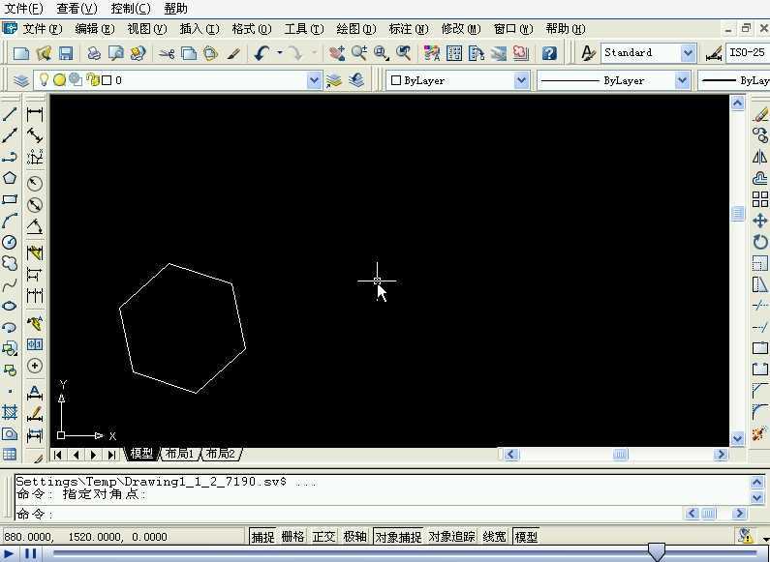The image size is (770, 562).
Task: Select the Rectangle drawing tool
Action: [10, 199]
